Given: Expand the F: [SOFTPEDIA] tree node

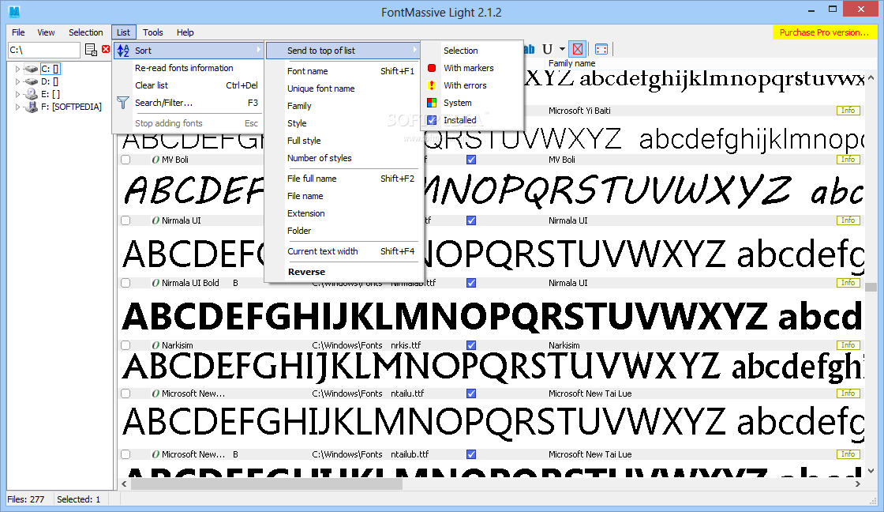Looking at the screenshot, I should click(17, 106).
